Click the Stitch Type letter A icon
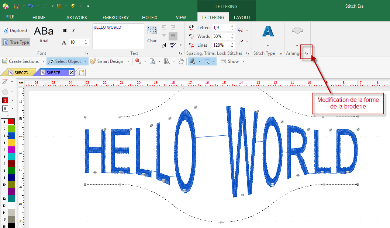Viewport: 390px width, 228px height. pyautogui.click(x=268, y=31)
